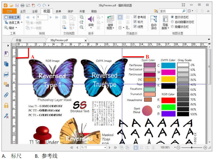Screen dimensions: 213x160
Task: Switch to the 注释 ribbon tab
Action: pyautogui.click(x=34, y=11)
